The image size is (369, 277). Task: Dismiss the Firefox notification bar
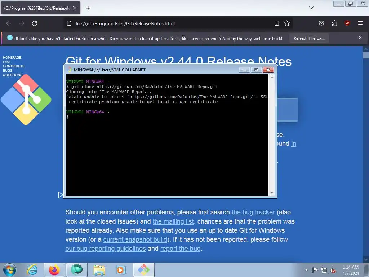click(x=360, y=38)
